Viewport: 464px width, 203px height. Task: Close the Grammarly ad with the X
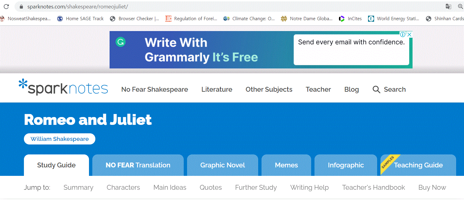409,34
